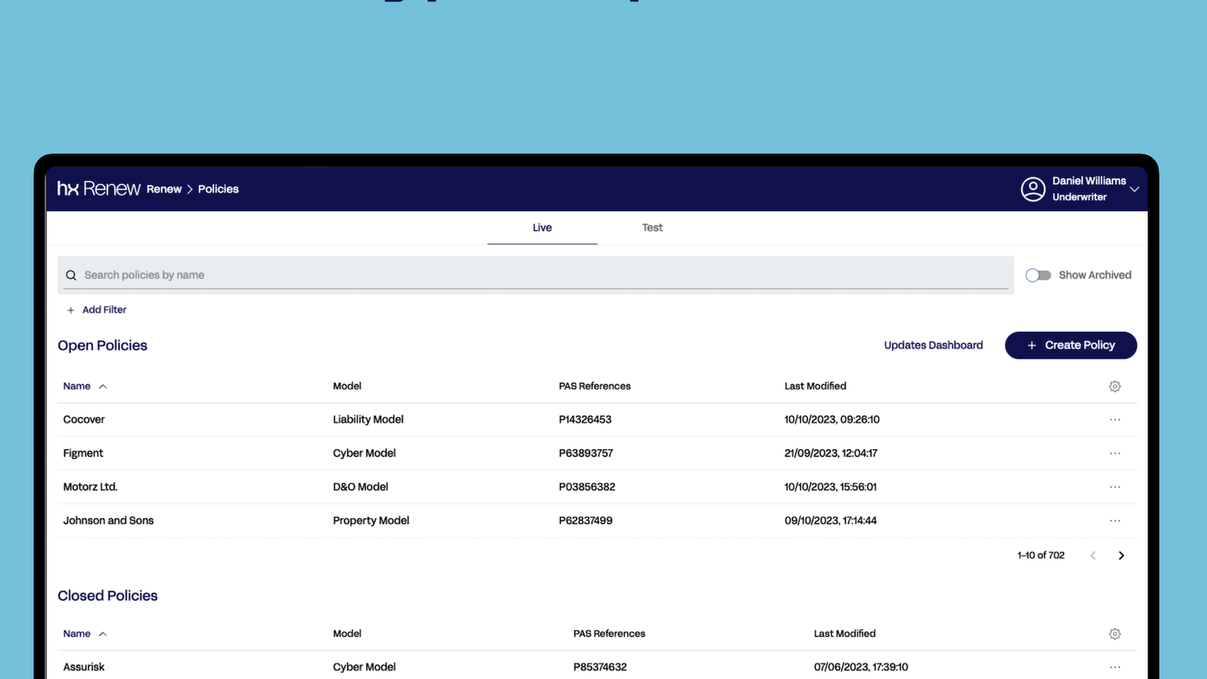Click timestamp 21/09/2023, 12:04:17
Viewport: 1207px width, 679px height.
(831, 454)
